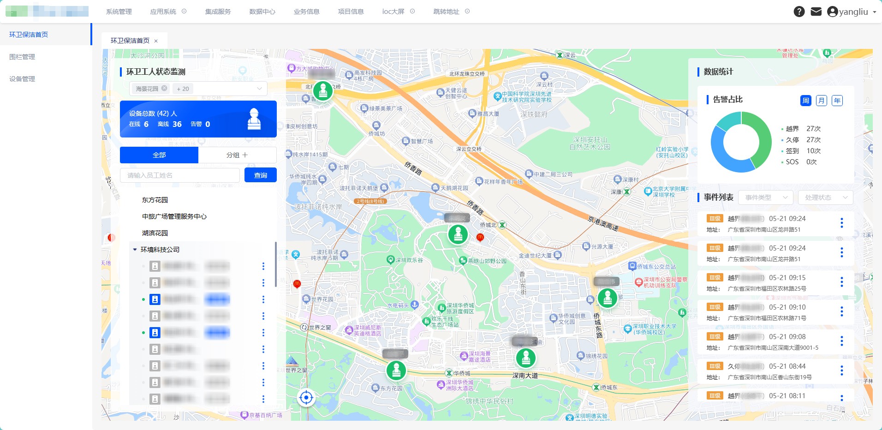Select 中旅广场管理服务中心 in the list
Viewport: 882px width, 430px height.
tap(174, 216)
